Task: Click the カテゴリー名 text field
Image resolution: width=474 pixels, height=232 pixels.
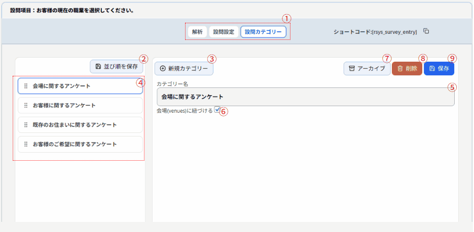Action: tap(305, 97)
